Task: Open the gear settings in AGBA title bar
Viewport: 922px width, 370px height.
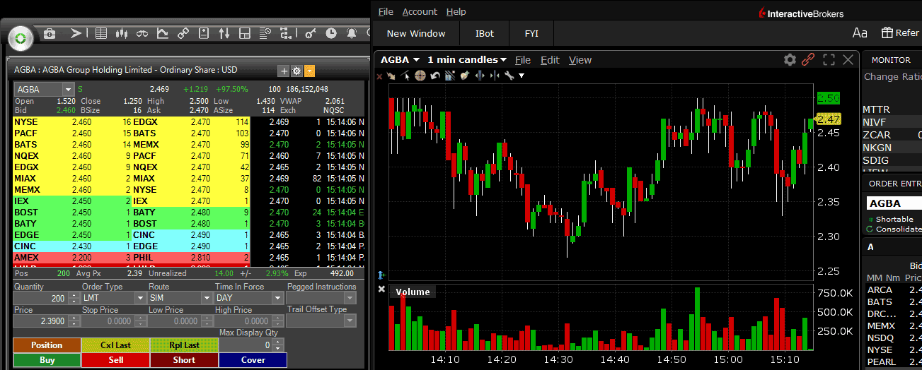Action: [296, 71]
